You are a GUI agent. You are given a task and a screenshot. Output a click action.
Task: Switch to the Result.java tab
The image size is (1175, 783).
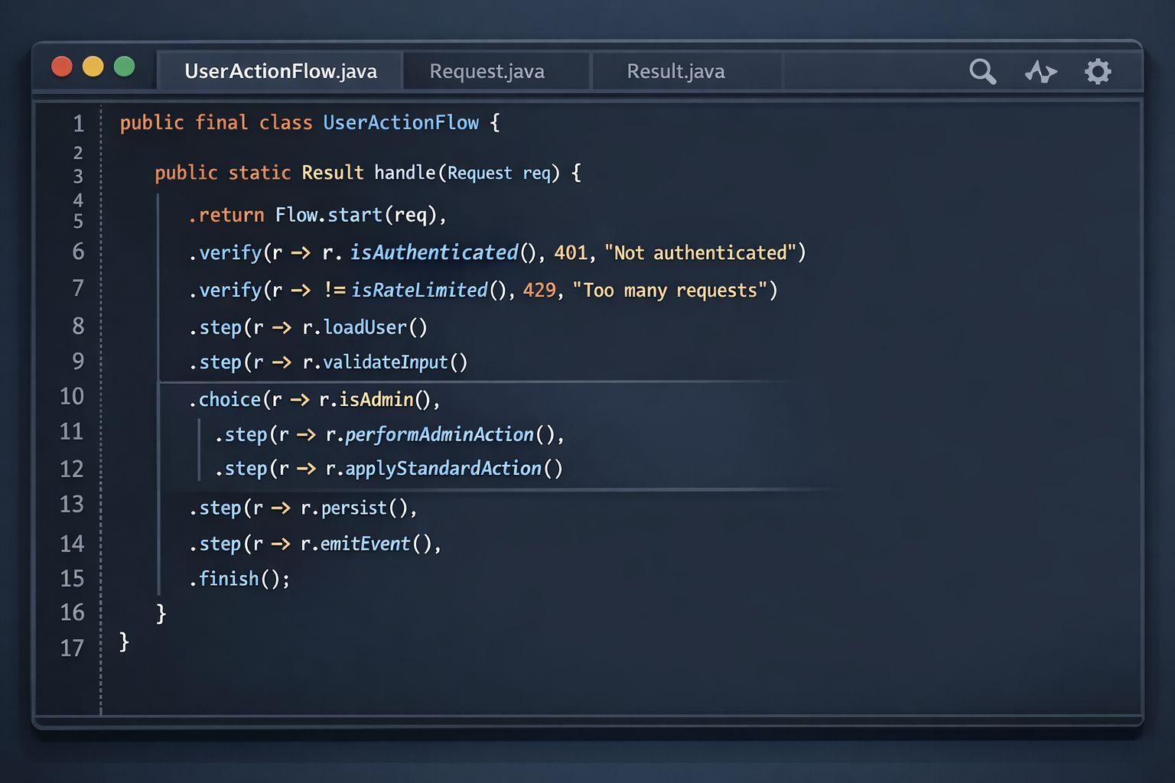click(675, 71)
